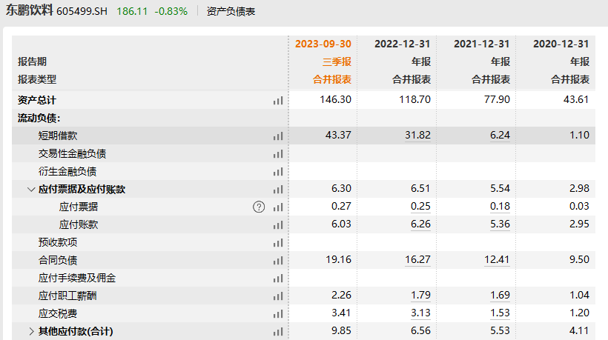Open chart icon for 衍生金融负债 row
Image resolution: width=608 pixels, height=340 pixels.
click(x=278, y=172)
